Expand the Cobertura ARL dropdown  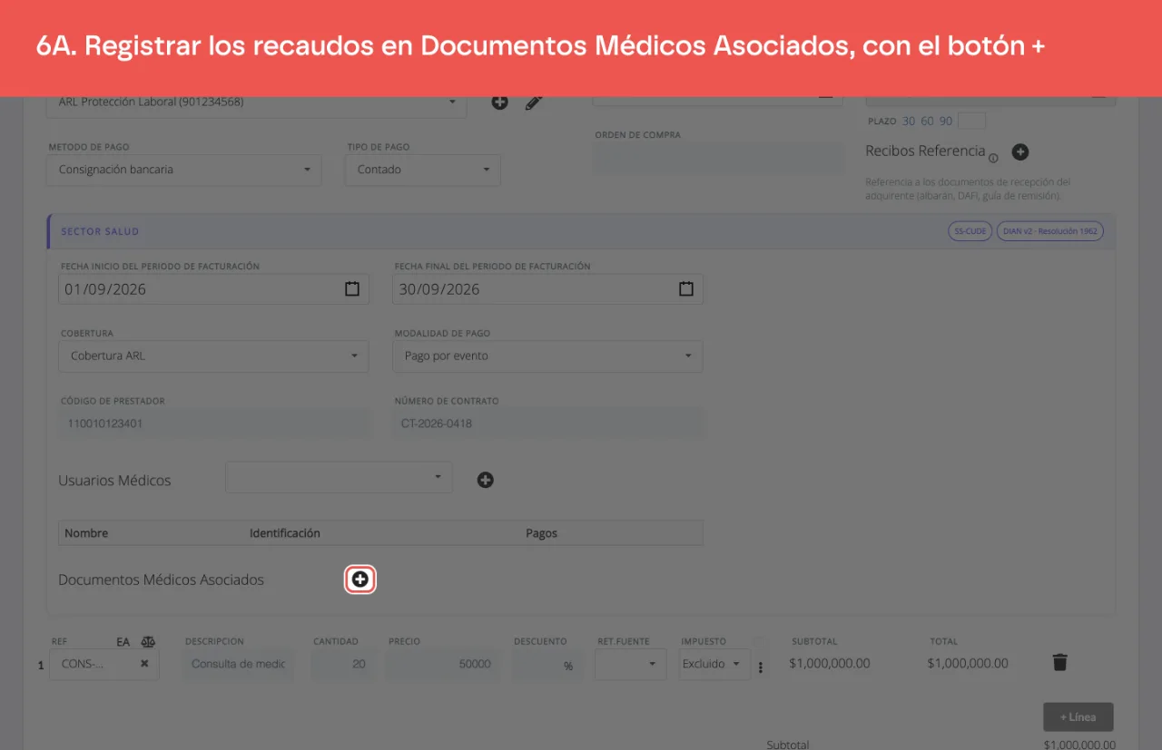(213, 356)
